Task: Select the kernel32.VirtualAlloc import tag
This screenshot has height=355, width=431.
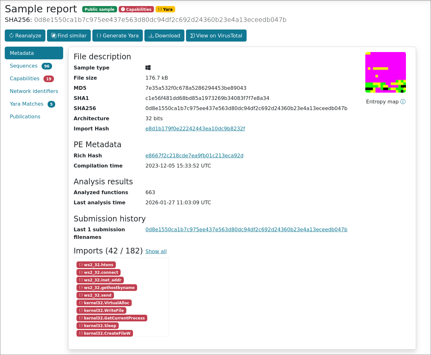Action: pyautogui.click(x=104, y=303)
